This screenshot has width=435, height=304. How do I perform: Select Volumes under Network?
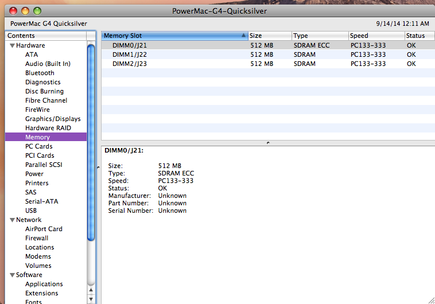tap(38, 266)
